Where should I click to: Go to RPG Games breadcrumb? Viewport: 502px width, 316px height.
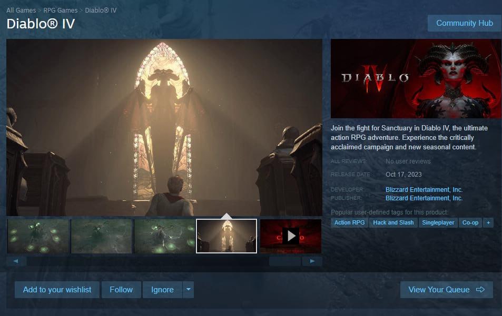point(60,10)
